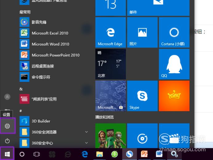Open the Groove music tile

pyautogui.click(x=143, y=136)
